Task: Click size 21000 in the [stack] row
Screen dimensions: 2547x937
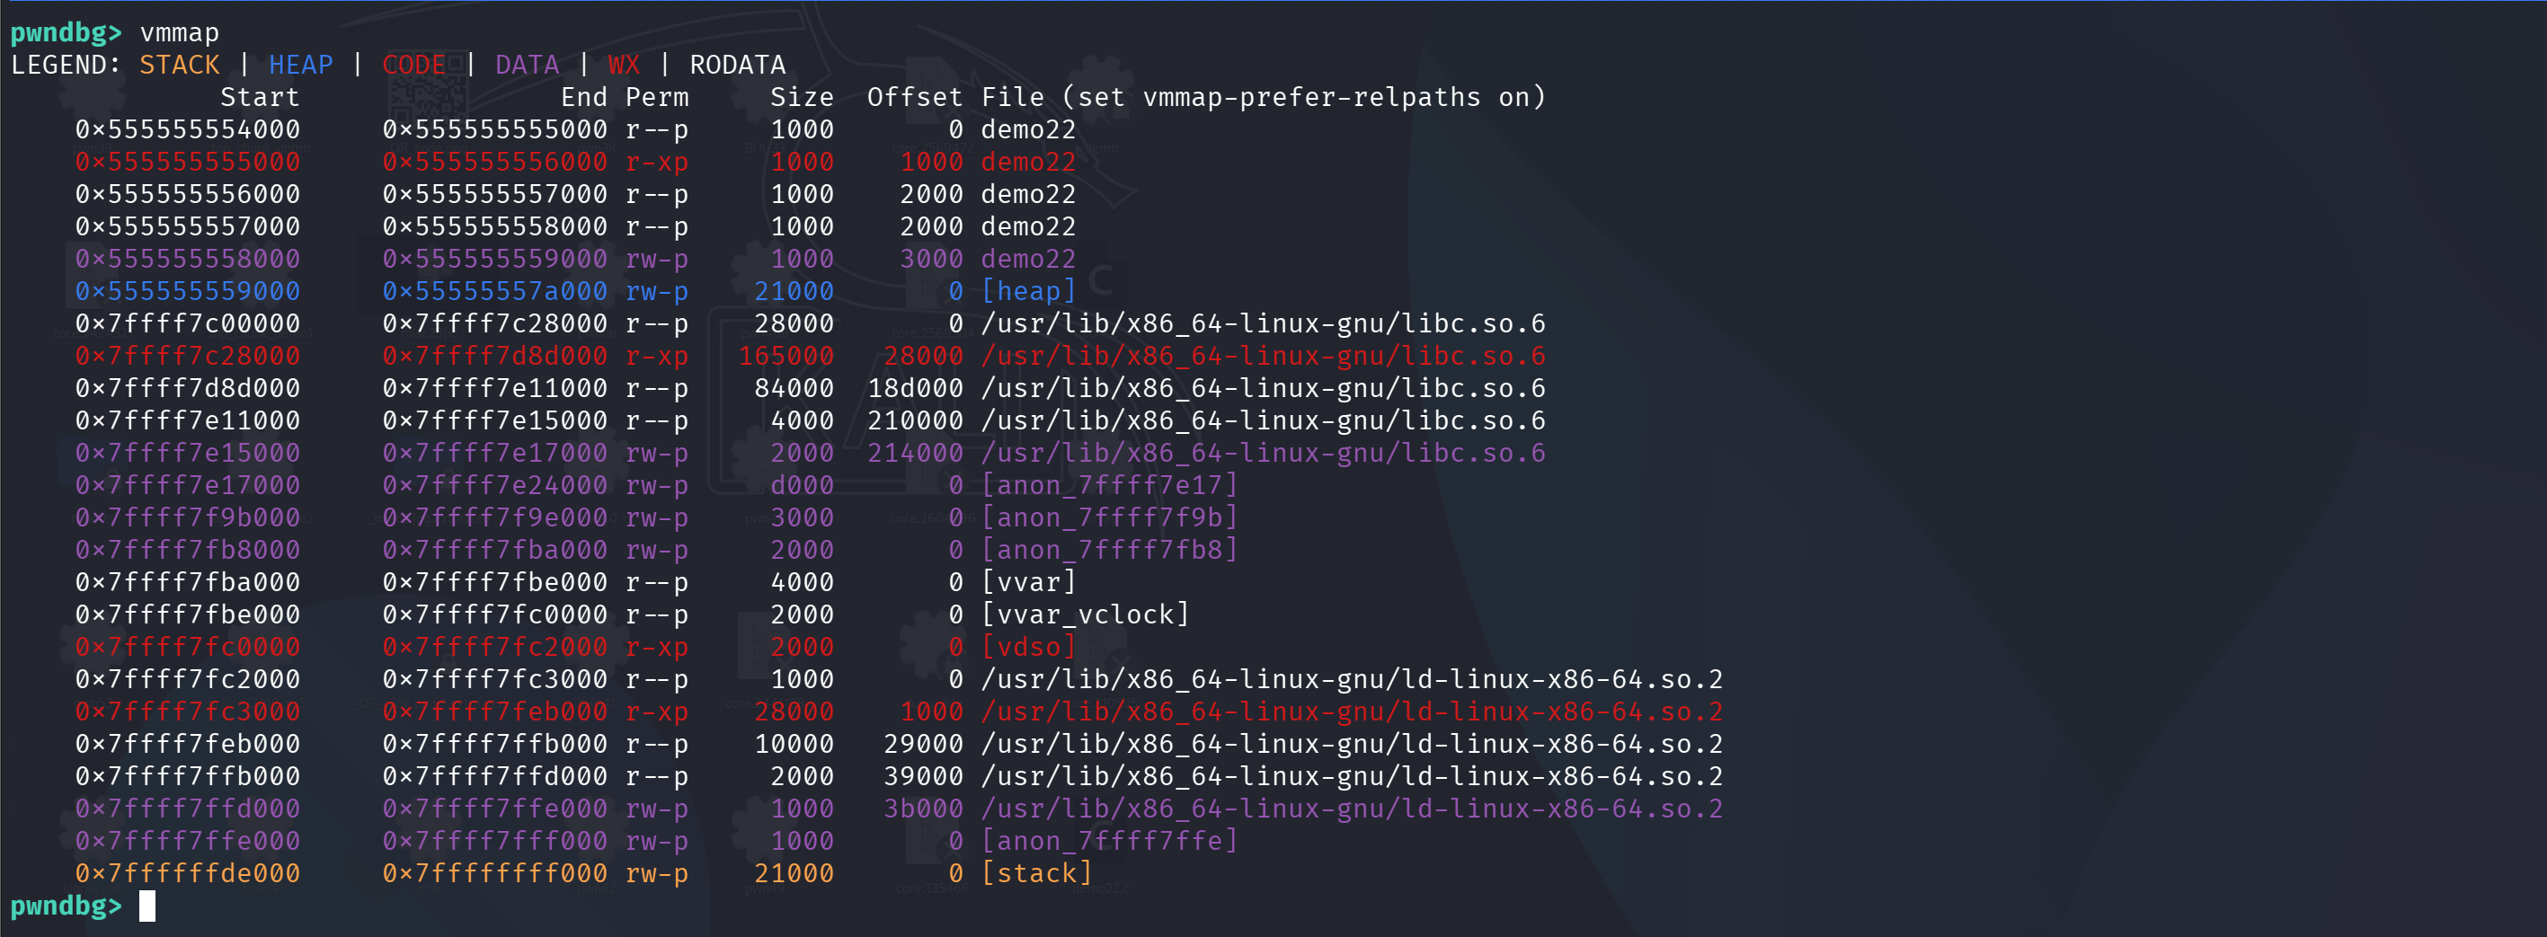Action: point(794,874)
